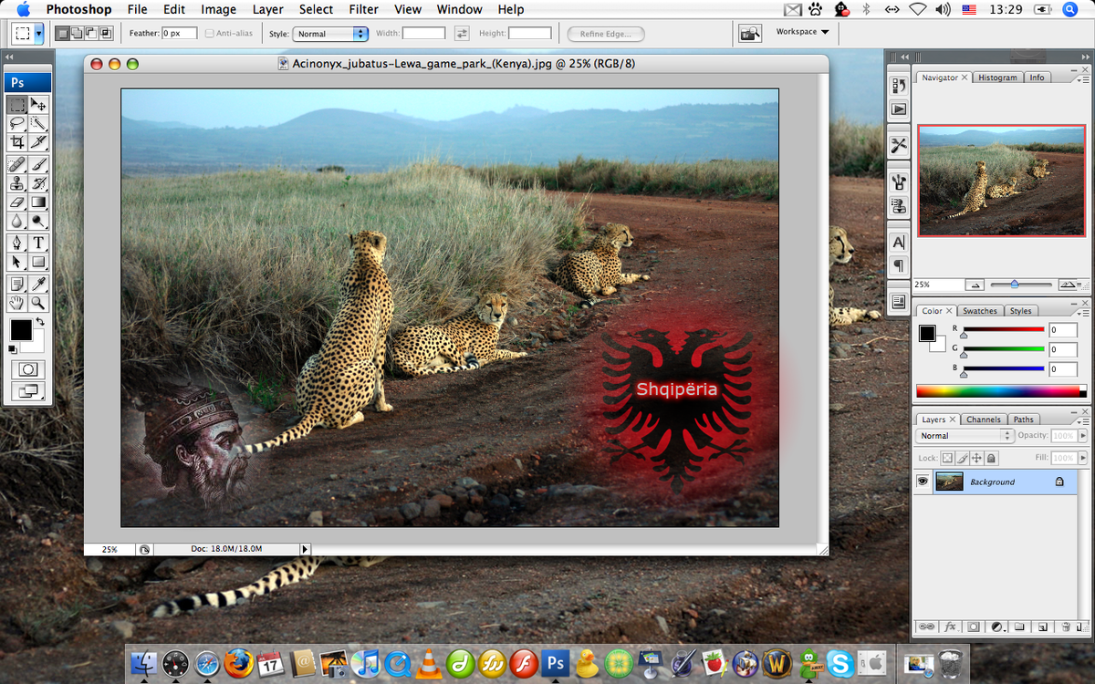Toggle the Anti-alias checkbox
1095x684 pixels.
(x=210, y=34)
